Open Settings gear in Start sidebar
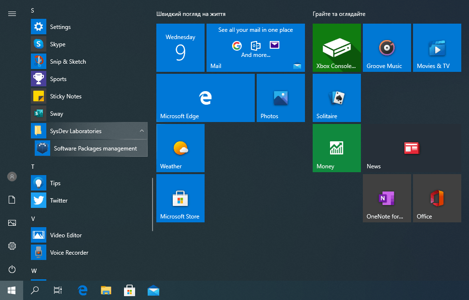Screen dimensions: 469x300 12,246
